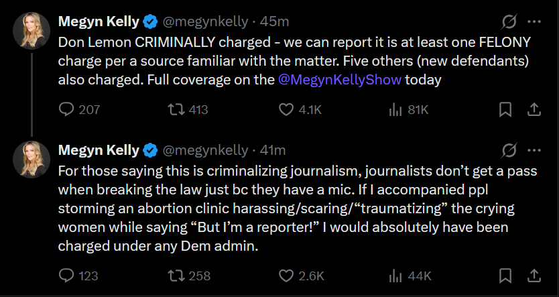The height and width of the screenshot is (297, 559).
Task: Bookmark the Don Lemon charged tweet
Action: click(x=506, y=109)
